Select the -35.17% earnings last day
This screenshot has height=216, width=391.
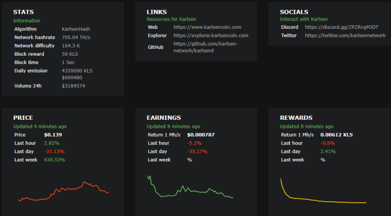[x=197, y=151]
